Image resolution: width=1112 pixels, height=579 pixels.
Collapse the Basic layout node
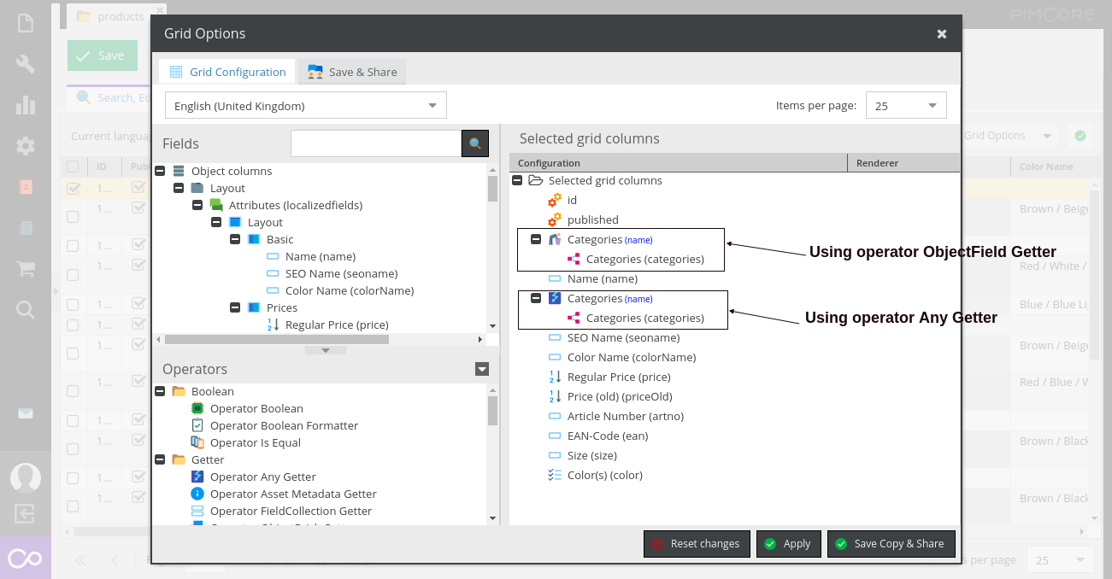235,239
